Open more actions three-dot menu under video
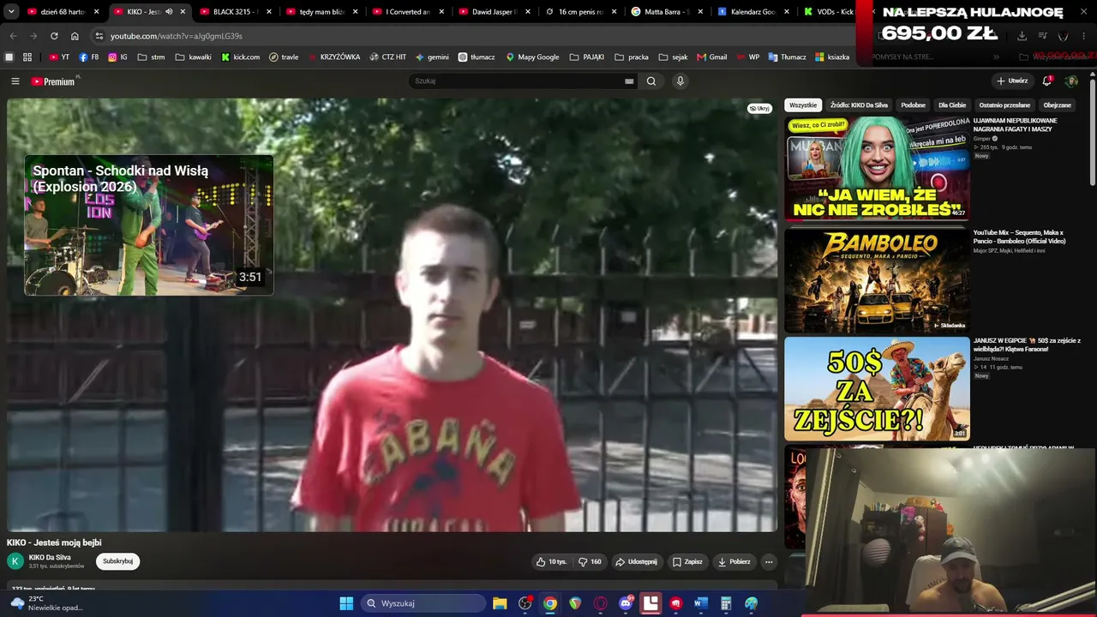The image size is (1097, 617). pyautogui.click(x=769, y=562)
